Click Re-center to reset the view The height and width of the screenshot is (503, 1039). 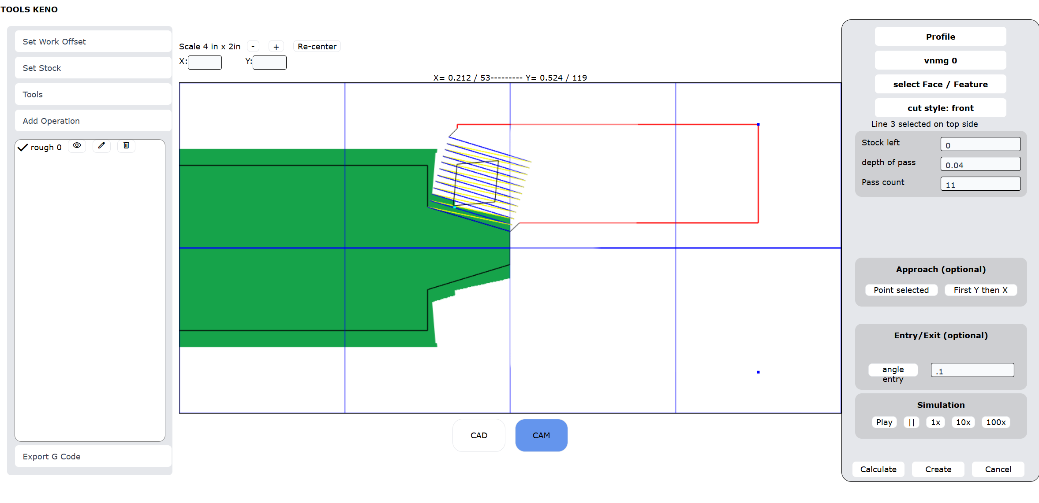317,46
